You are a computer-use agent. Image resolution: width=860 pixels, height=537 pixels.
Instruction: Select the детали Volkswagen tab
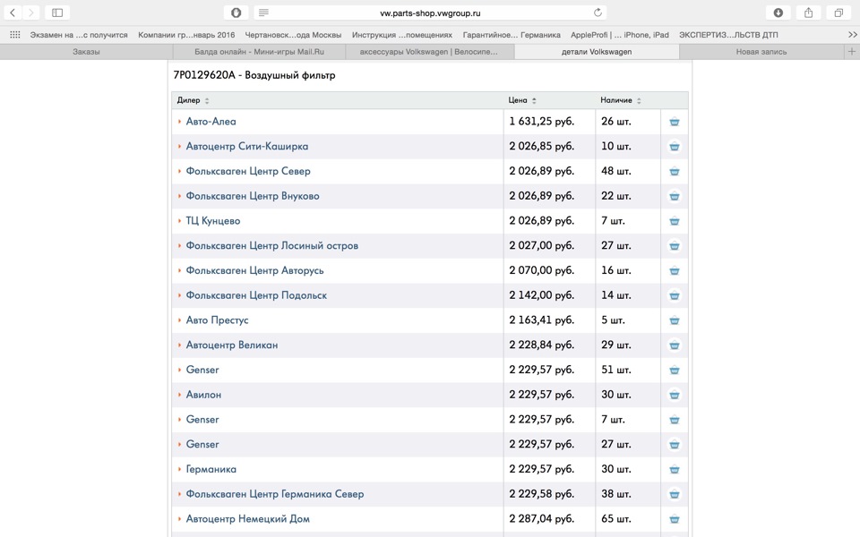[597, 52]
